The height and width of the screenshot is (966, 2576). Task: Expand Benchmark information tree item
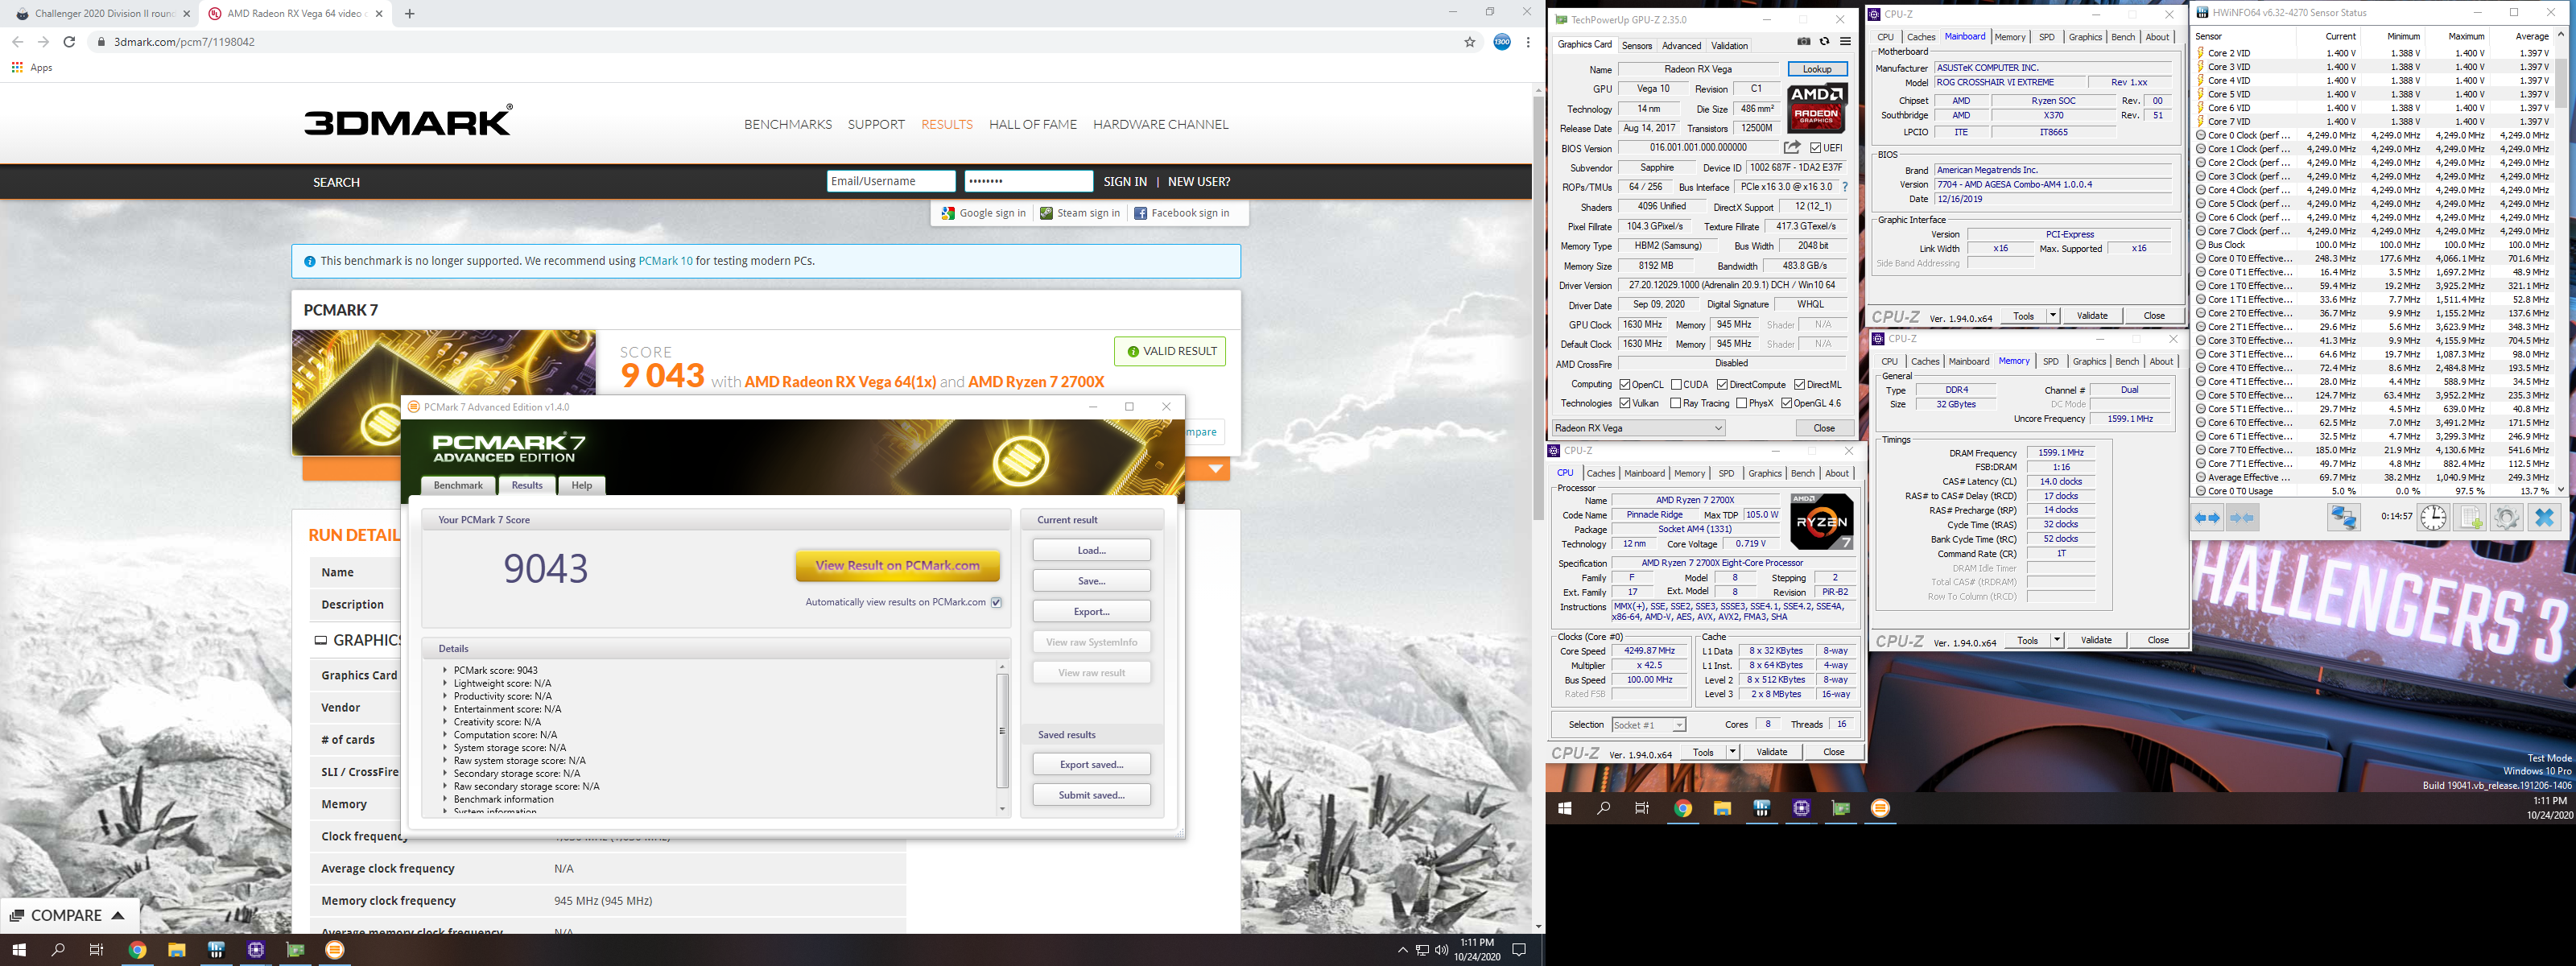pyautogui.click(x=445, y=799)
